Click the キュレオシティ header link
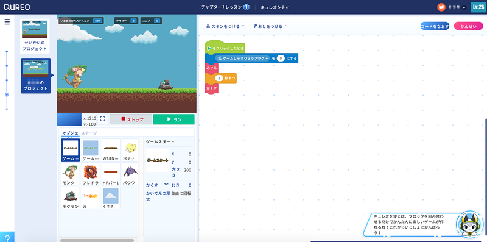Viewport: 487px width, 242px height. click(x=275, y=7)
